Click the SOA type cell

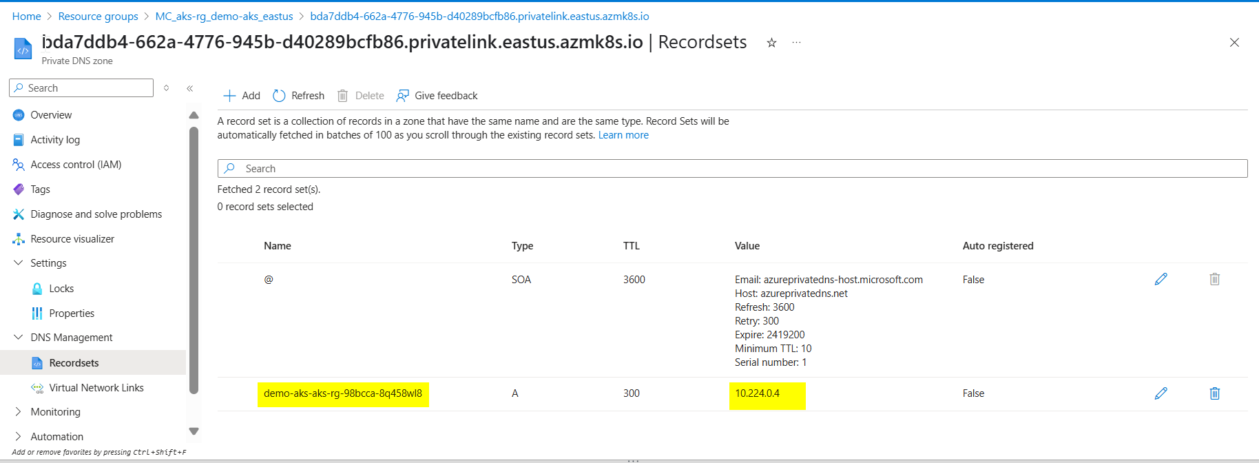tap(521, 279)
